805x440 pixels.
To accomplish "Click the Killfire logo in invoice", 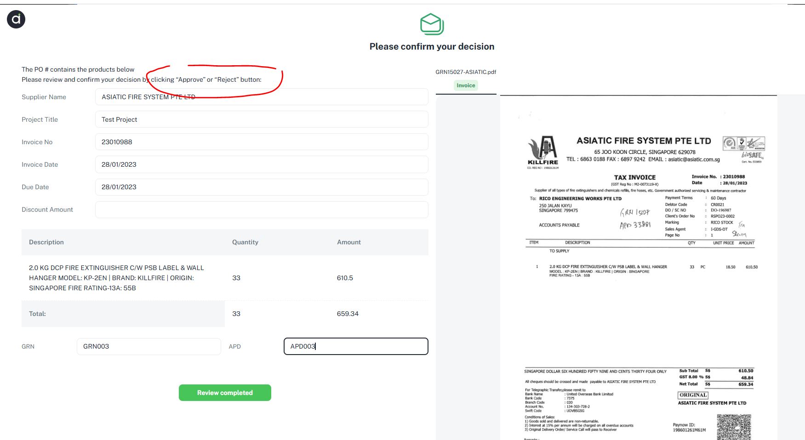I will (543, 151).
